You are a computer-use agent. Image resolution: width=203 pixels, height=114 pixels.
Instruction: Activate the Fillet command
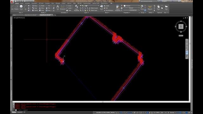48,8
